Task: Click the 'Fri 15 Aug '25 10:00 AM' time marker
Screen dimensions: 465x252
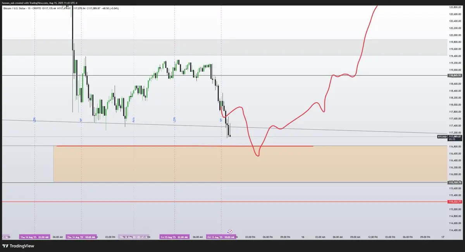Action: coord(221,236)
